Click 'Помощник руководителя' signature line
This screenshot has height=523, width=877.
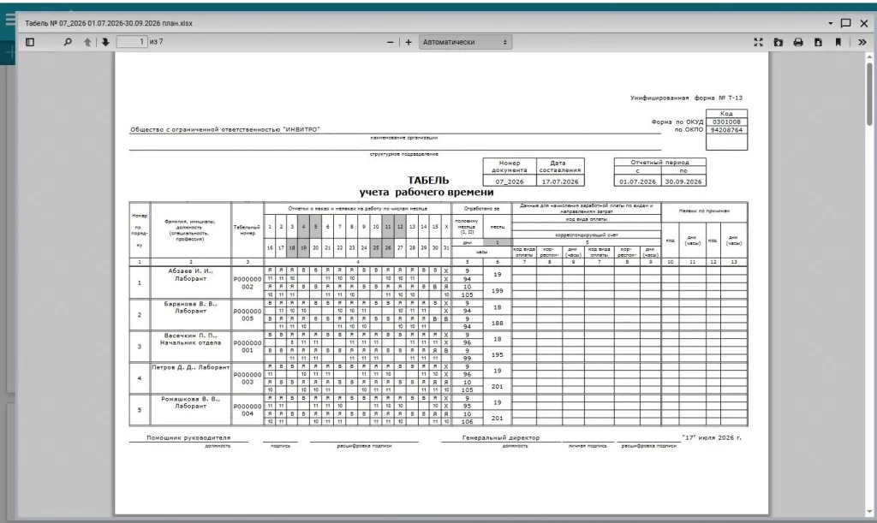(188, 437)
